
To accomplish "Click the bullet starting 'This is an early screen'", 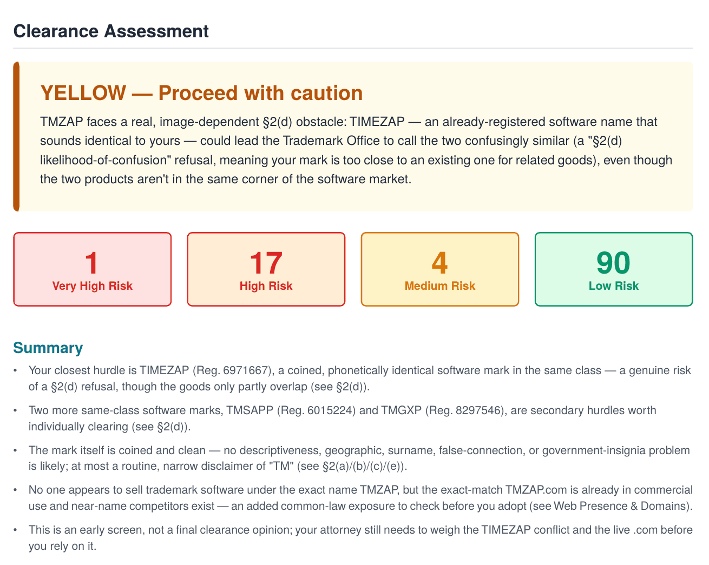I will pyautogui.click(x=360, y=538).
